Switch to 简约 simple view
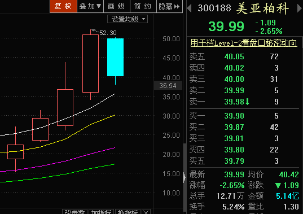303x214 pixels. click(143, 6)
